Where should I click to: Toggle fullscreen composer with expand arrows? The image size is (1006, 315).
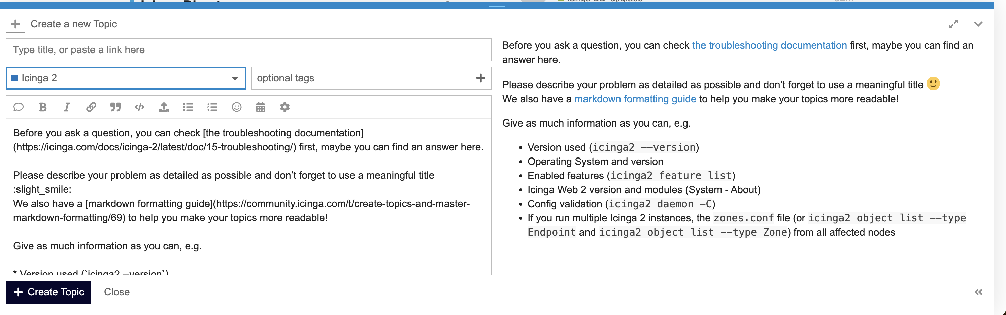(x=953, y=24)
